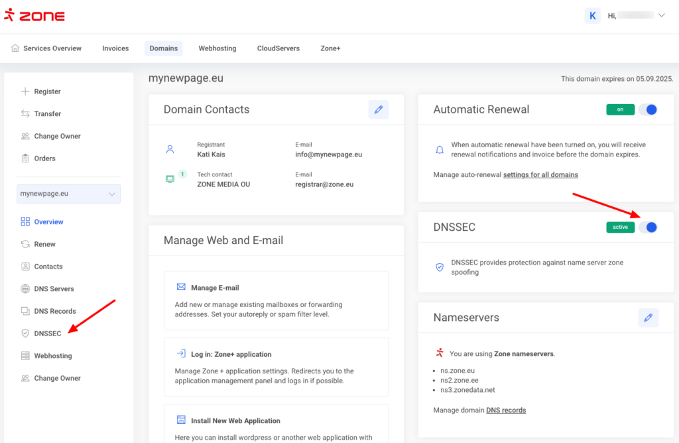Follow the settings for all domains link
Viewport: 679px width, 443px height.
tap(540, 175)
